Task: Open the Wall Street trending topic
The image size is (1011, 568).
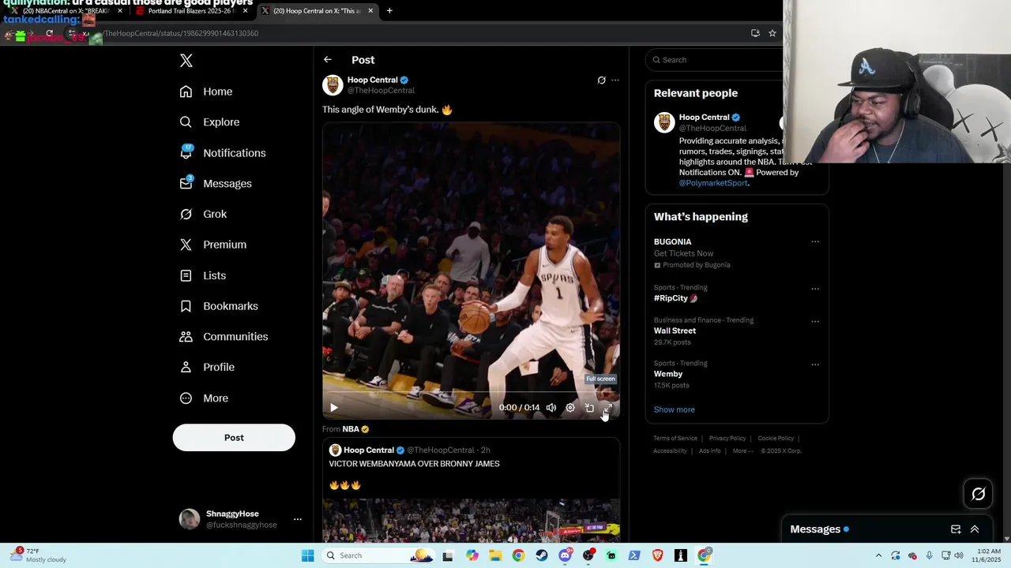Action: tap(675, 331)
